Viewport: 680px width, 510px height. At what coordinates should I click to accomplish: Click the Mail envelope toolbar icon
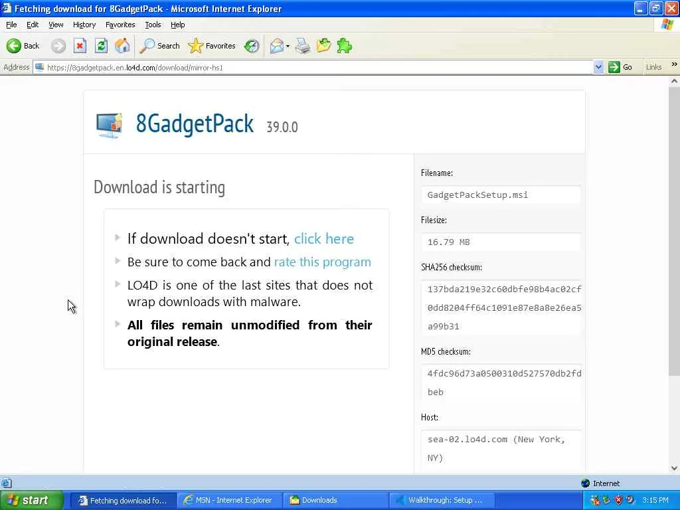[276, 46]
